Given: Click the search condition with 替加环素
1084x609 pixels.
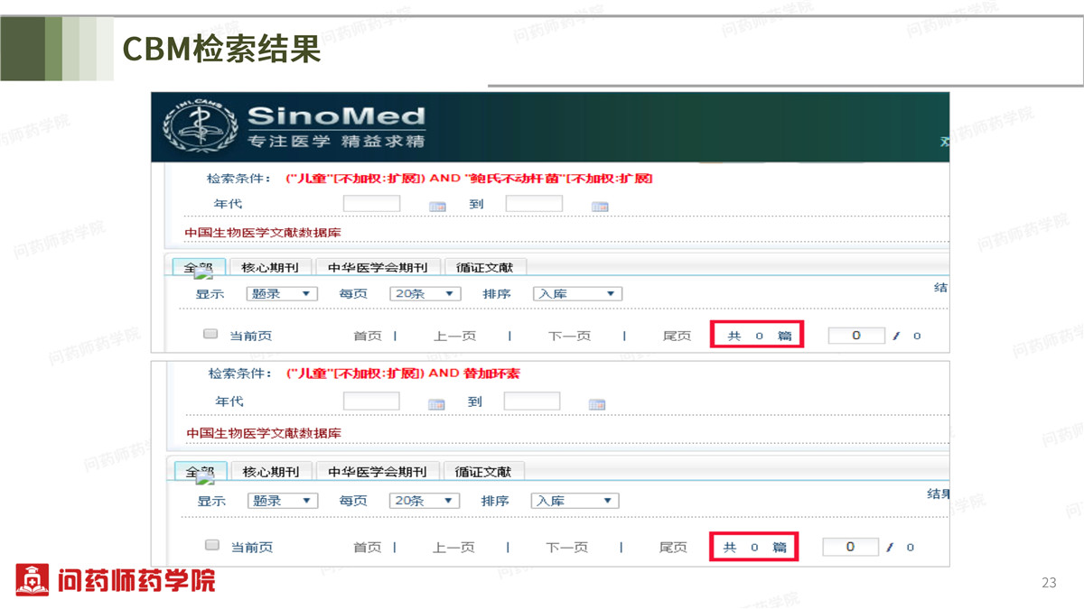Looking at the screenshot, I should point(403,374).
